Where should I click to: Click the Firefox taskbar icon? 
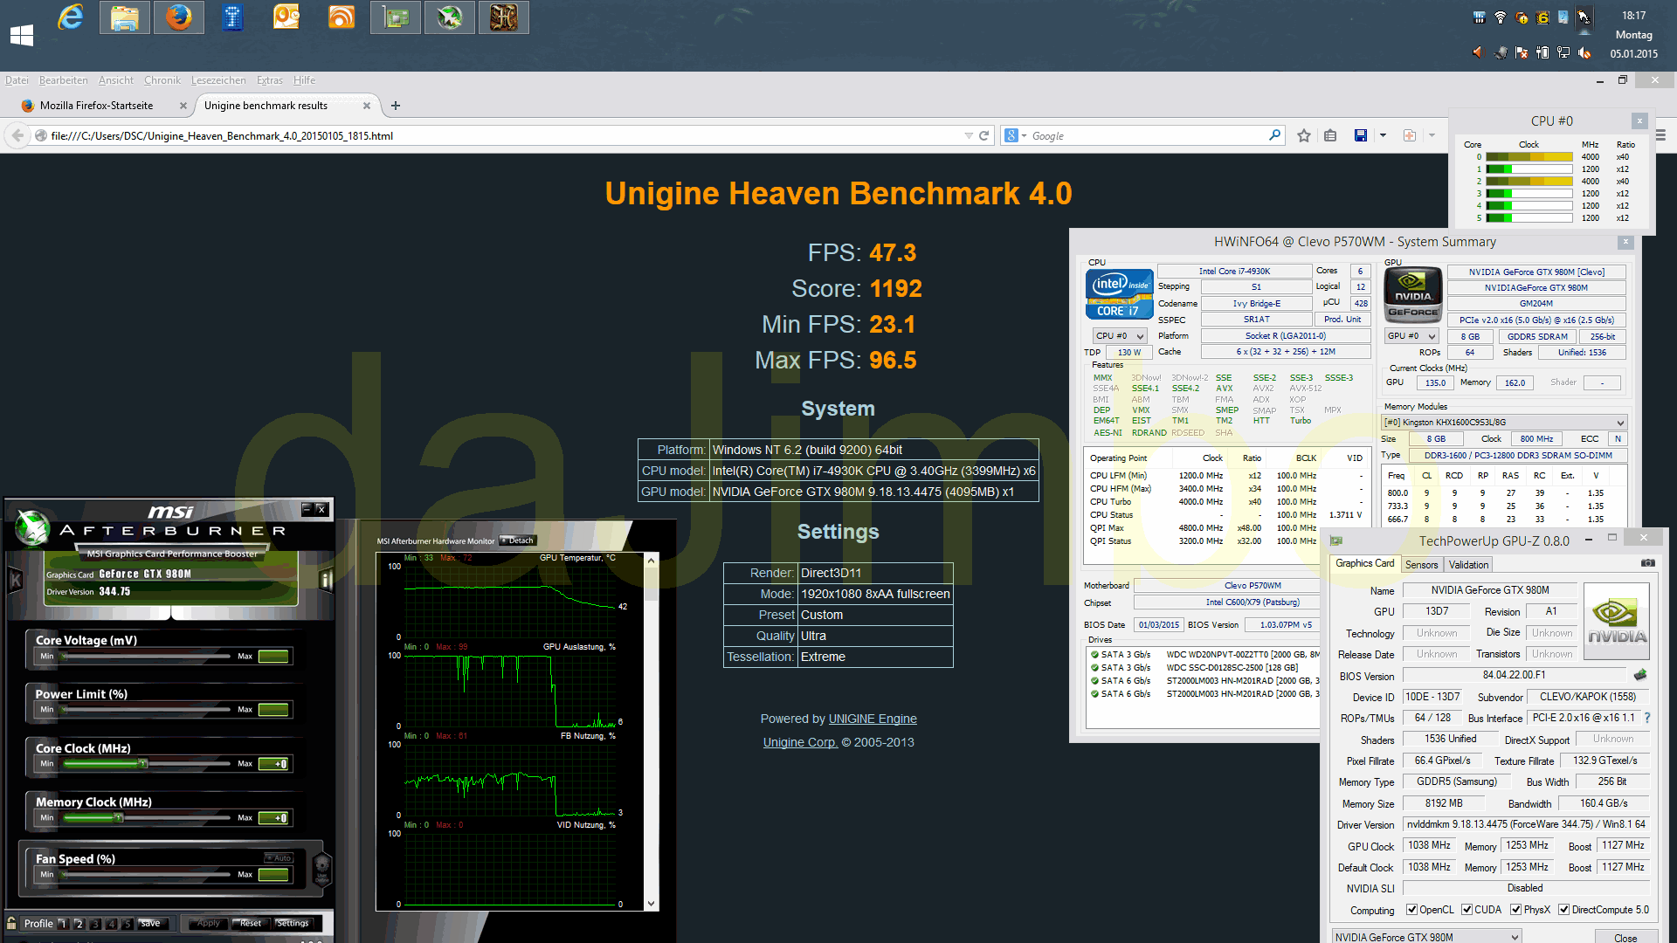click(179, 17)
